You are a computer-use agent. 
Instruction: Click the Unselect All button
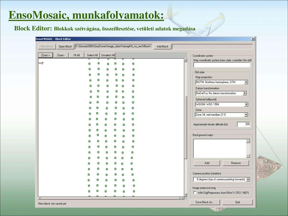[108, 55]
